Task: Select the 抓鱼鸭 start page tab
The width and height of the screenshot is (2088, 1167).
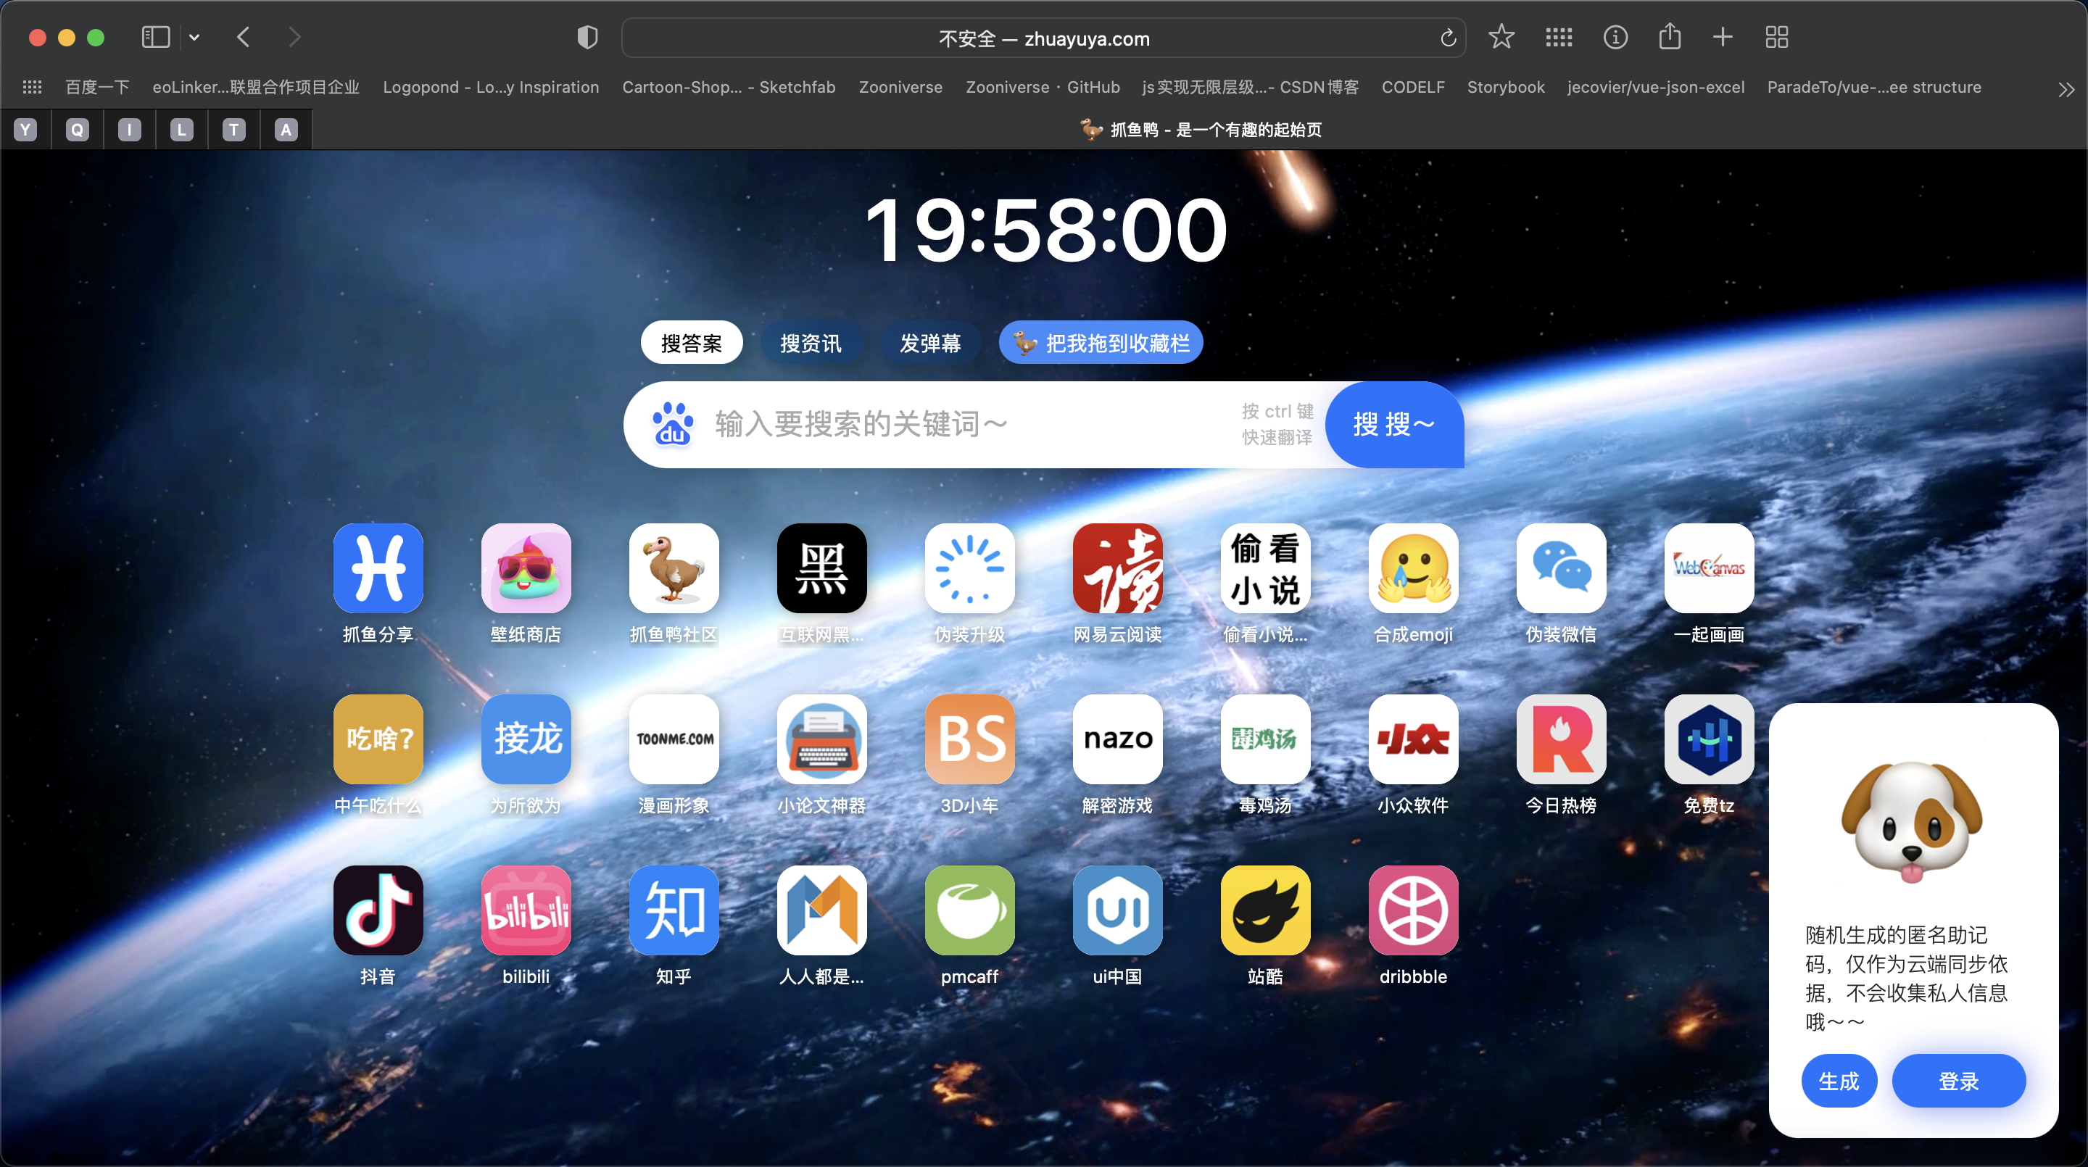Action: [x=1200, y=130]
